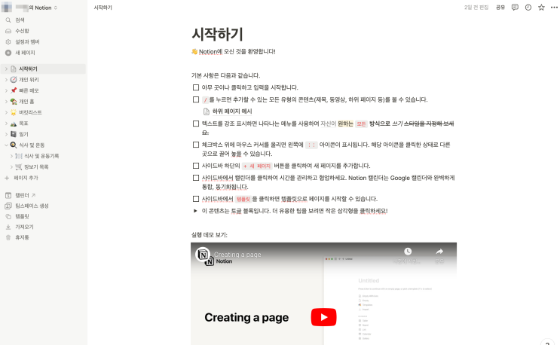The width and height of the screenshot is (560, 345).
Task: Click the '2일 전 편집' edited timestamp
Action: click(476, 8)
